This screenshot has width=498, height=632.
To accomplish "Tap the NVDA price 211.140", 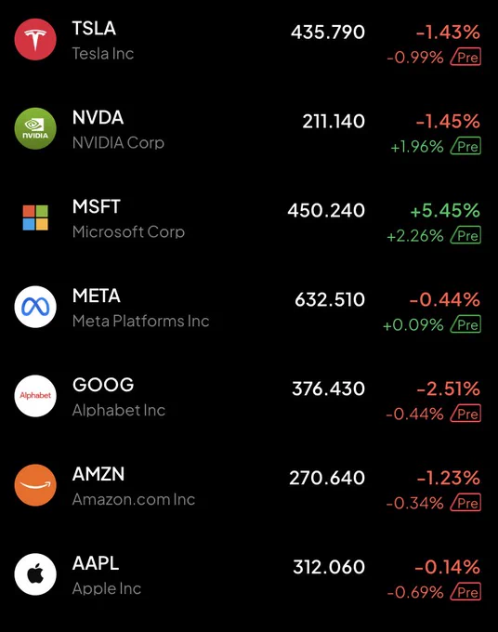I will pos(334,122).
